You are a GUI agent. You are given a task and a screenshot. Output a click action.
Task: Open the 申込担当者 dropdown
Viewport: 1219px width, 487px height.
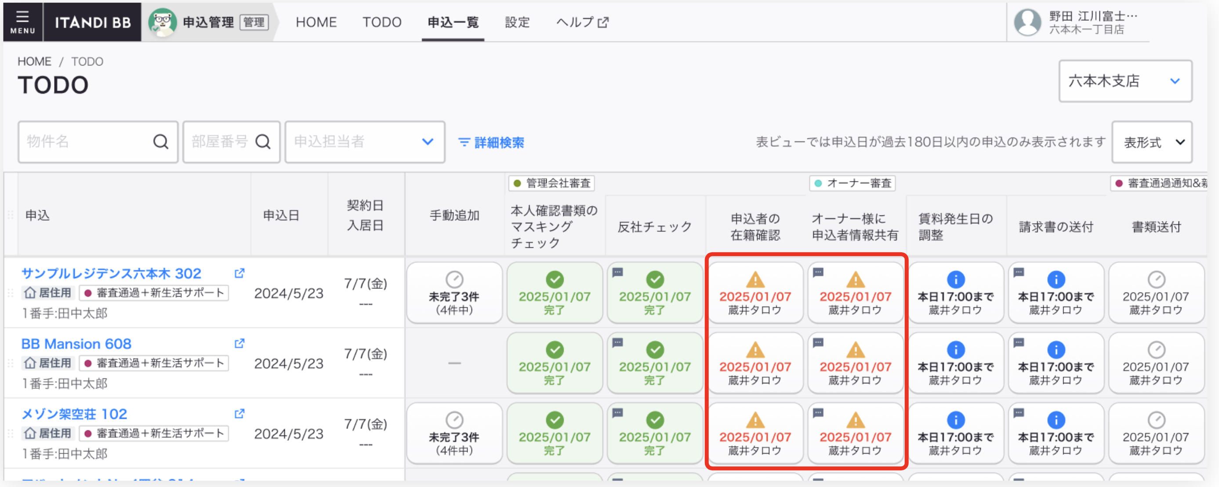click(x=365, y=142)
